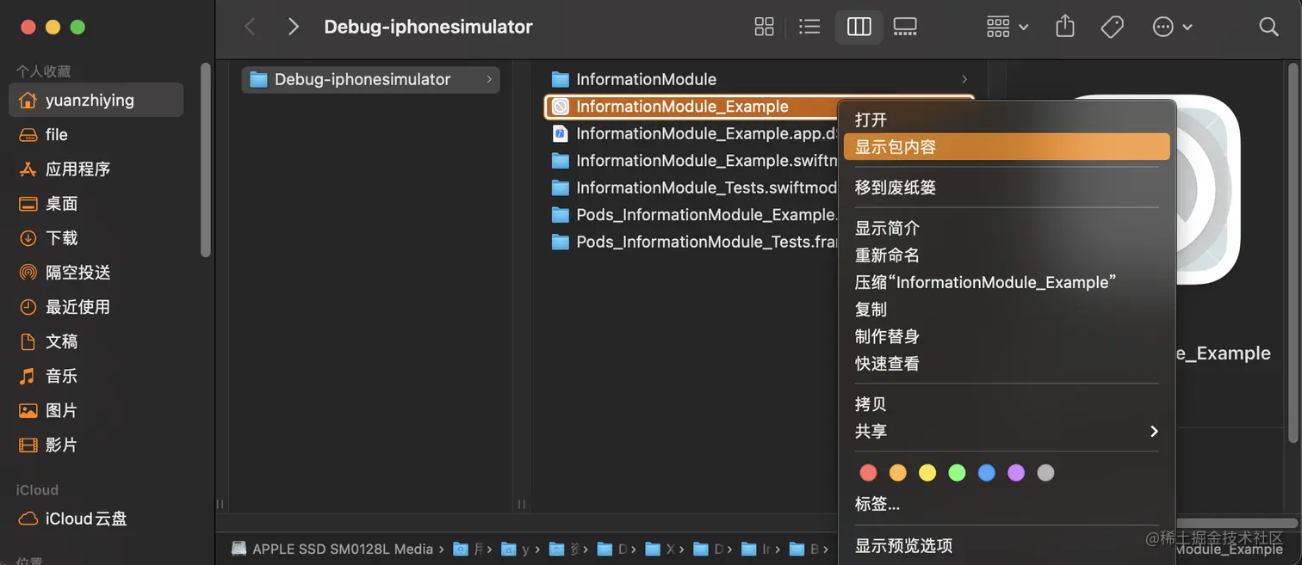Choose 重新命名 from context menu
The height and width of the screenshot is (565, 1302).
tap(1007, 255)
